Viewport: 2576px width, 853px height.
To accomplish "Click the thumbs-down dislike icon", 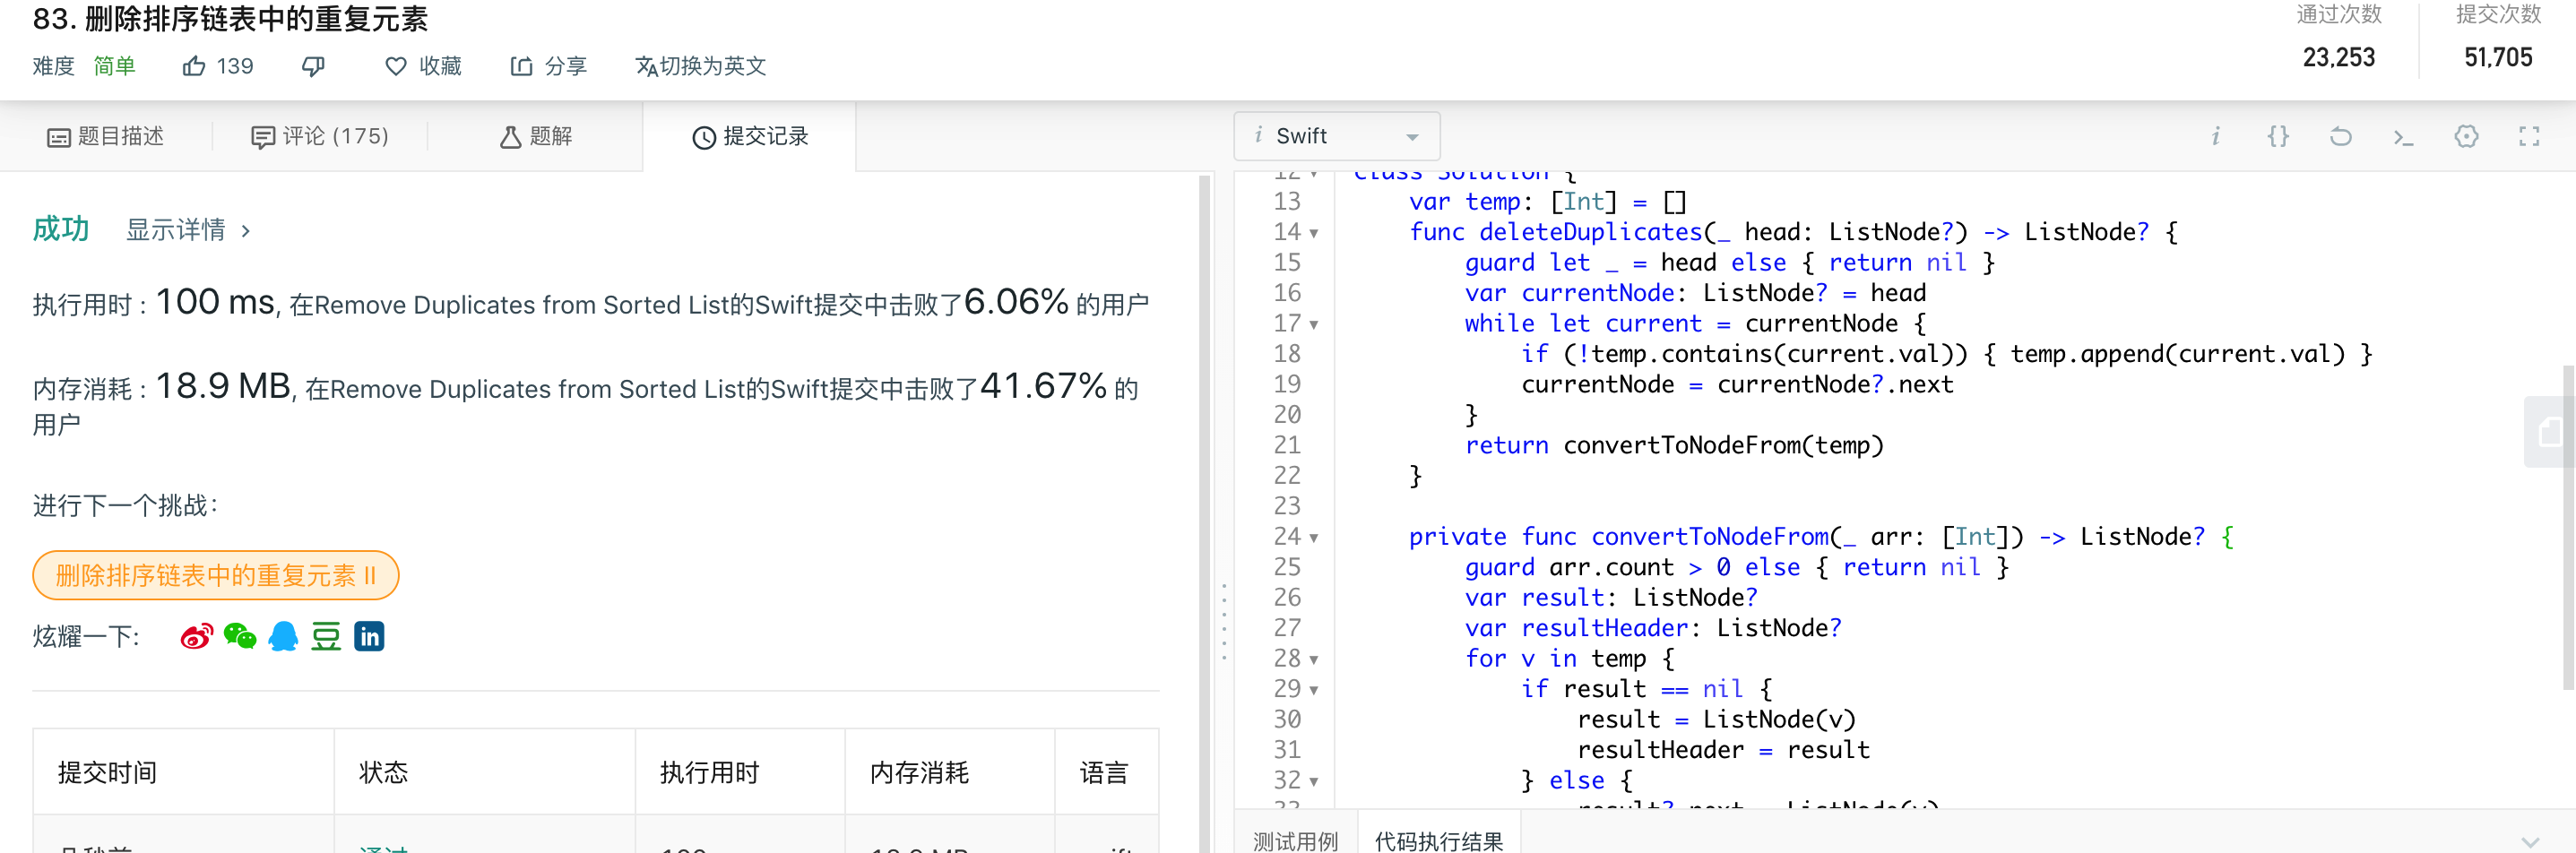I will [x=313, y=66].
